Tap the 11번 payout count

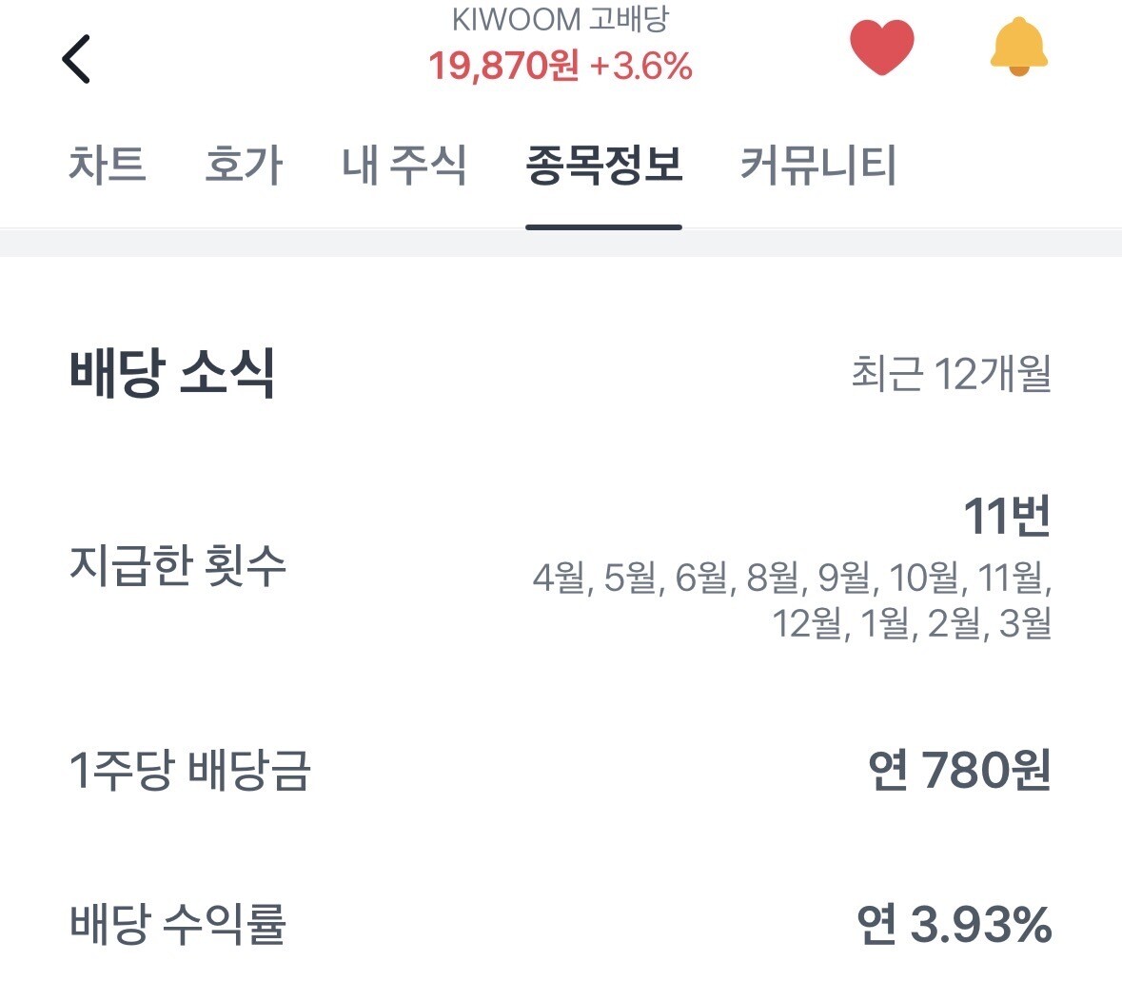click(x=1007, y=517)
